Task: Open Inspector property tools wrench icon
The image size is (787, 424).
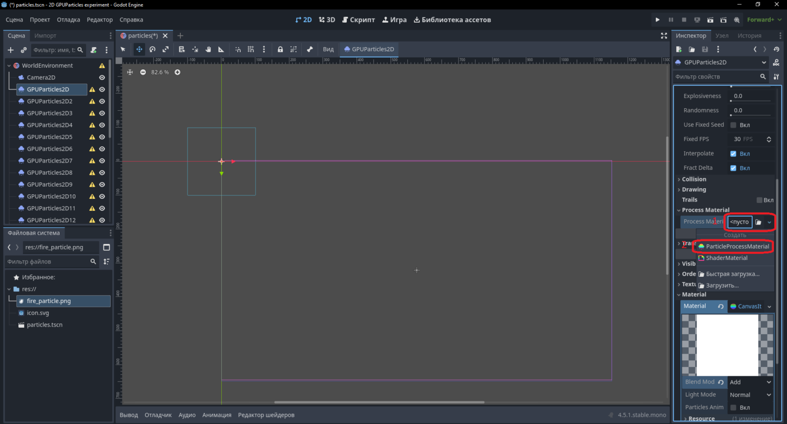Action: [776, 76]
